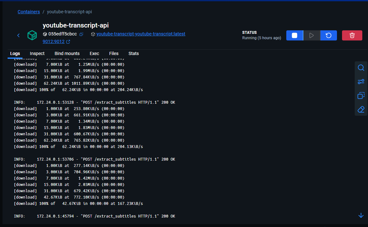Click download line showing 1011.89KiB/s

pos(69,83)
